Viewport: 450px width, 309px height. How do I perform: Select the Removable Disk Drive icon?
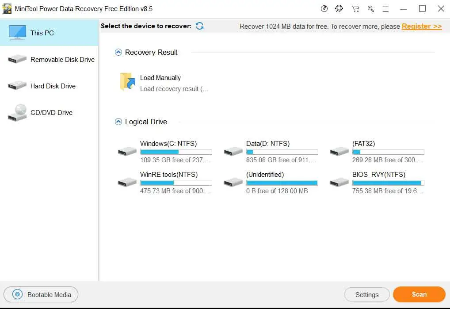point(17,59)
